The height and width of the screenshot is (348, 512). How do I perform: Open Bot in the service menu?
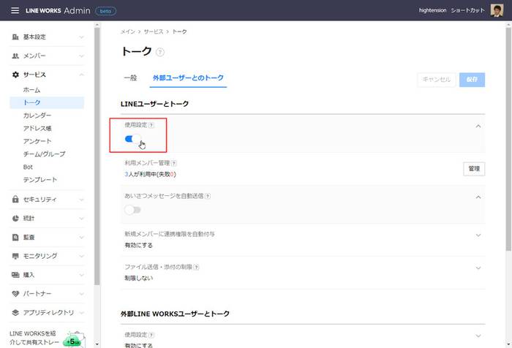[28, 167]
